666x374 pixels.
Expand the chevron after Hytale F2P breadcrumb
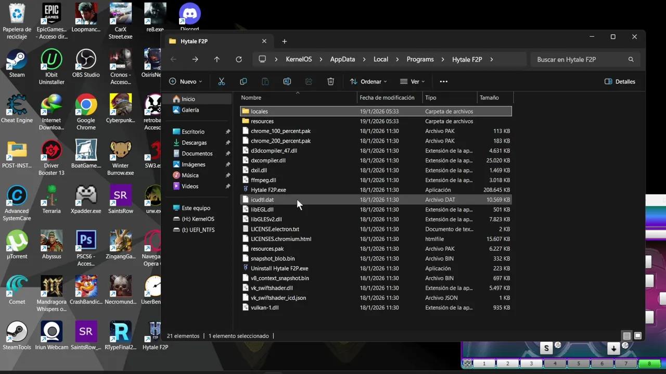(491, 59)
